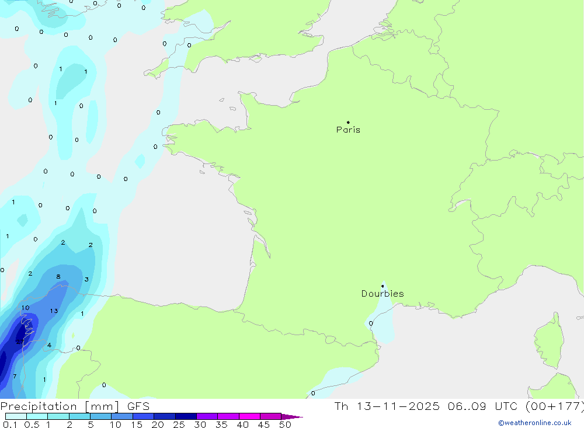Select the 0.1–0.5 mm legend swatch
The width and height of the screenshot is (584, 428).
click(x=16, y=416)
